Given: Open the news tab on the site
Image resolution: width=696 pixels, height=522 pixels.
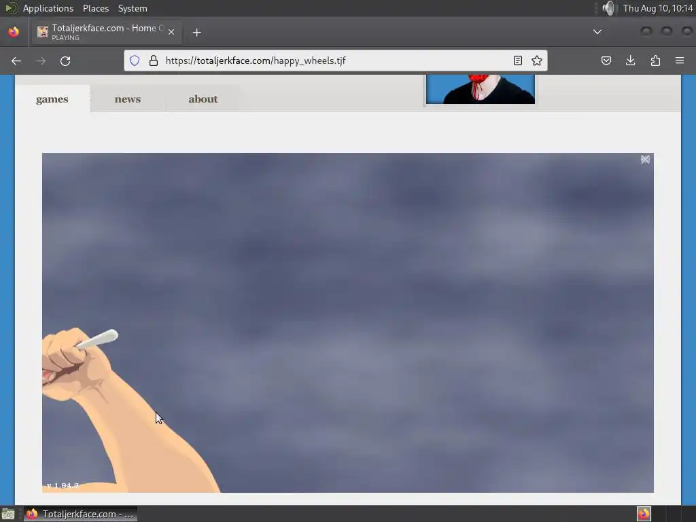Looking at the screenshot, I should click(x=127, y=99).
